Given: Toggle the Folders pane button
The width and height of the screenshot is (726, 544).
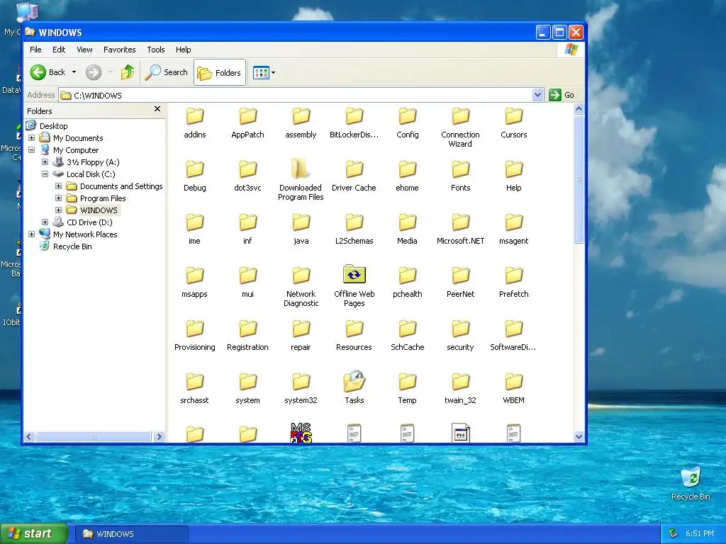Looking at the screenshot, I should click(220, 73).
